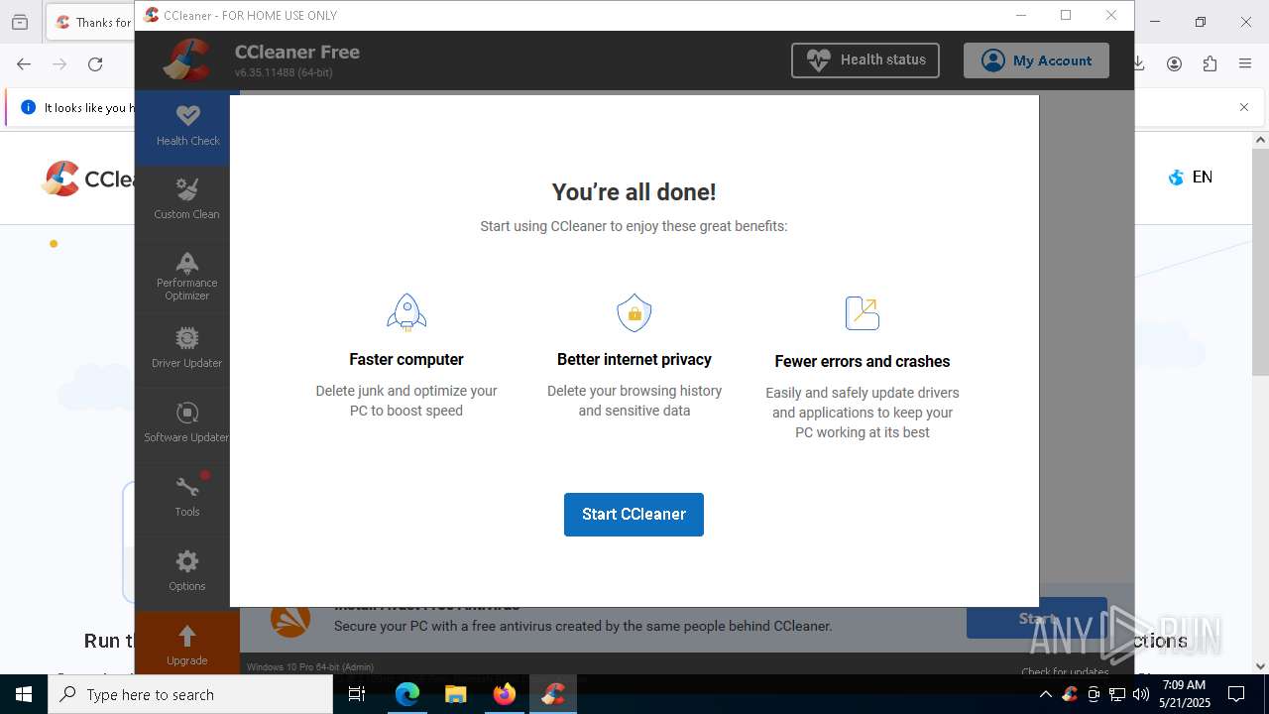Show hidden system tray icons
The height and width of the screenshot is (714, 1269).
[x=1045, y=694]
